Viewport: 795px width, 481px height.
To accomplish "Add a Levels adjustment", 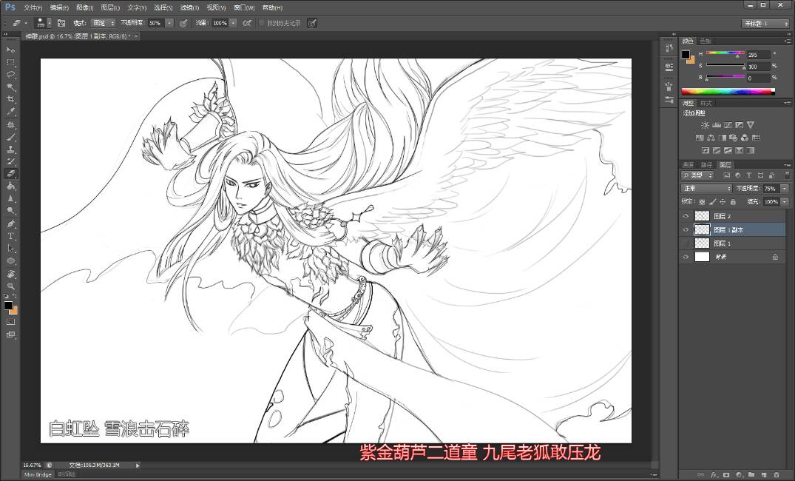I will (x=717, y=125).
